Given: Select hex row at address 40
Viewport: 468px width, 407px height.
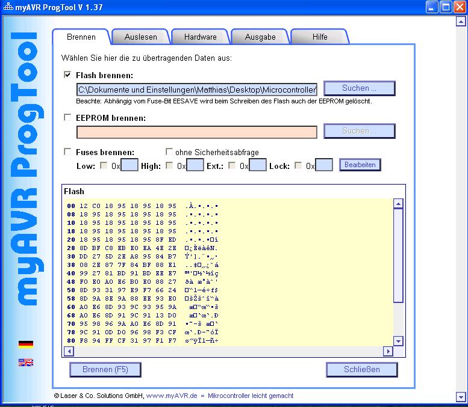Looking at the screenshot, I should pos(142,273).
